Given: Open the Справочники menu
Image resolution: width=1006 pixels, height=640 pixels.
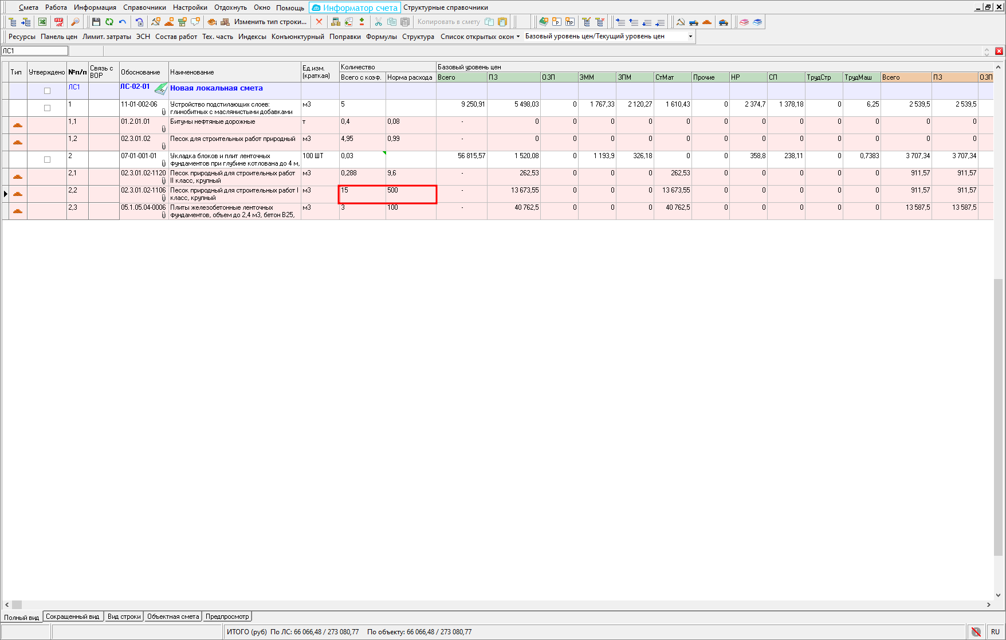Looking at the screenshot, I should pyautogui.click(x=144, y=7).
